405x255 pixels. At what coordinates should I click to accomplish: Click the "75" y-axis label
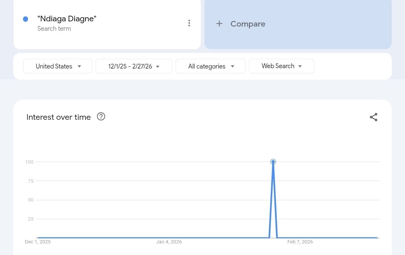pyautogui.click(x=31, y=181)
